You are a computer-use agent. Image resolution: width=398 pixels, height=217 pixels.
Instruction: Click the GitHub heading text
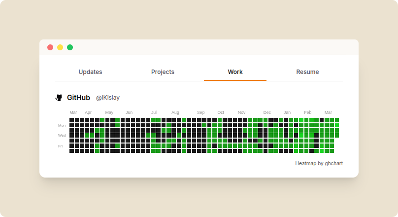[78, 98]
